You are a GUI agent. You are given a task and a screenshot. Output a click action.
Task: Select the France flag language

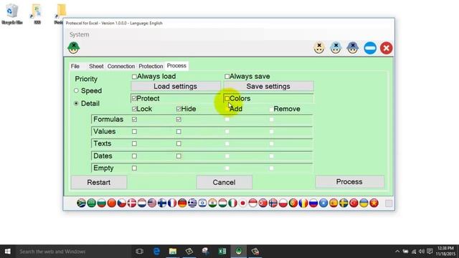pos(172,203)
